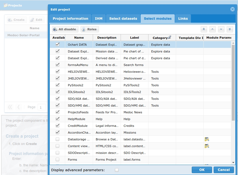The image size is (238, 175).
Task: Click the modules list vertical scrollbar
Action: (233, 83)
